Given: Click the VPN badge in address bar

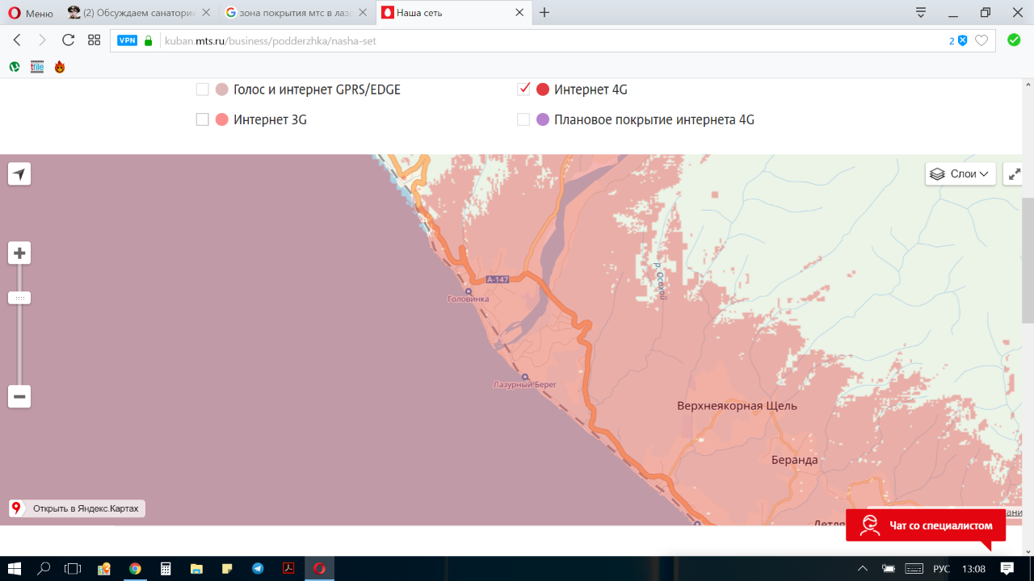Looking at the screenshot, I should tap(127, 40).
